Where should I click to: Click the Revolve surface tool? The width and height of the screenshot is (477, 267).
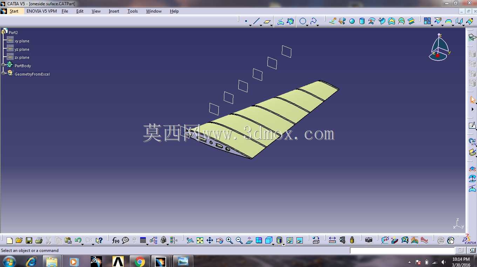click(342, 21)
